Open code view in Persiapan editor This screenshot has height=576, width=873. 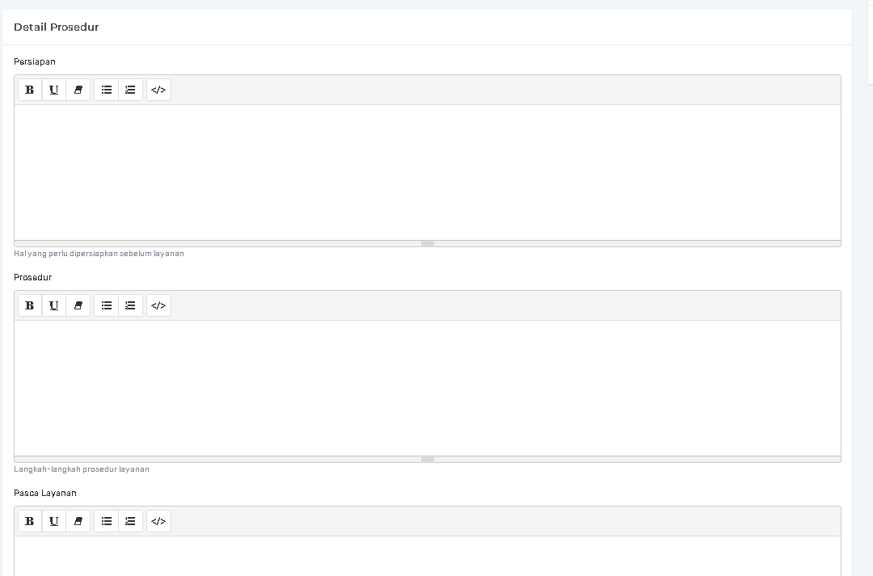click(158, 90)
